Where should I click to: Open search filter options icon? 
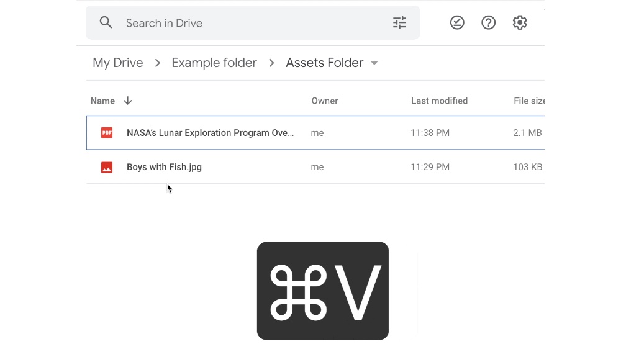399,23
